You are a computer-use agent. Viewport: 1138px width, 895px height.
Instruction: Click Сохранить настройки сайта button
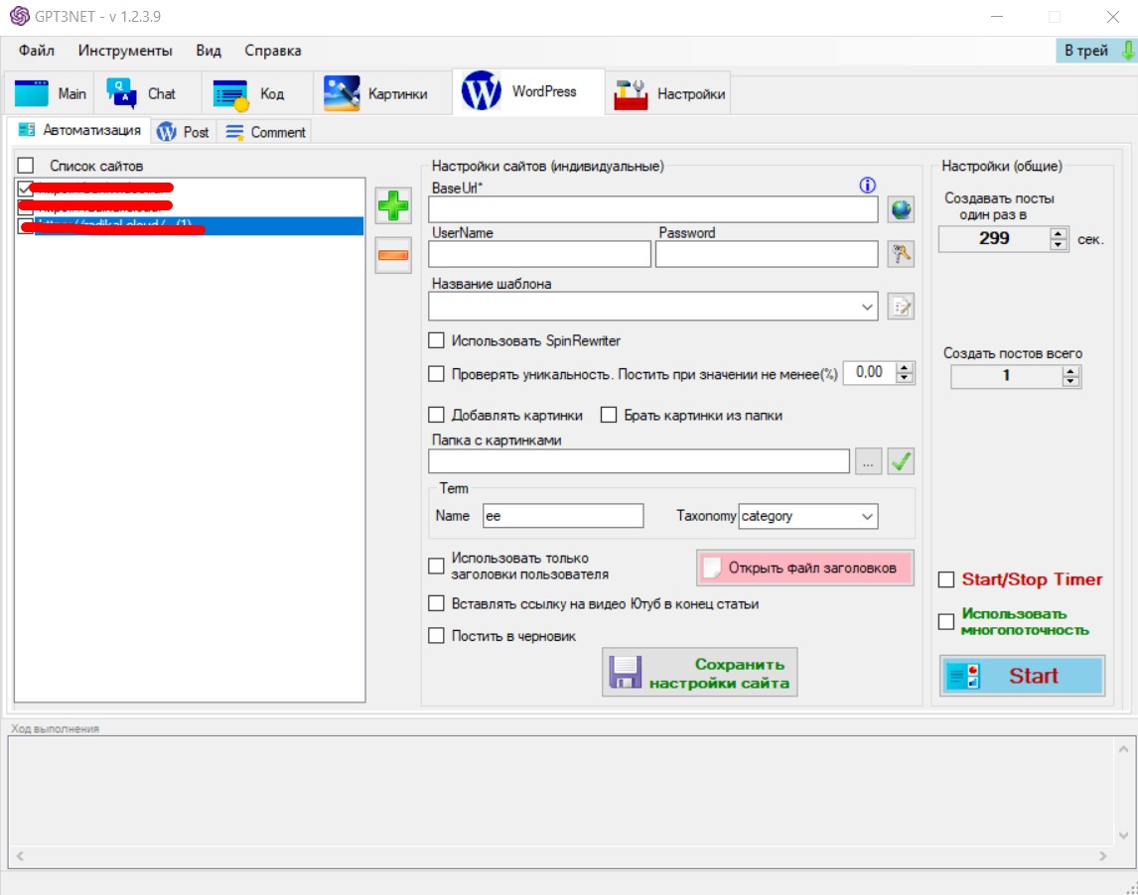700,673
